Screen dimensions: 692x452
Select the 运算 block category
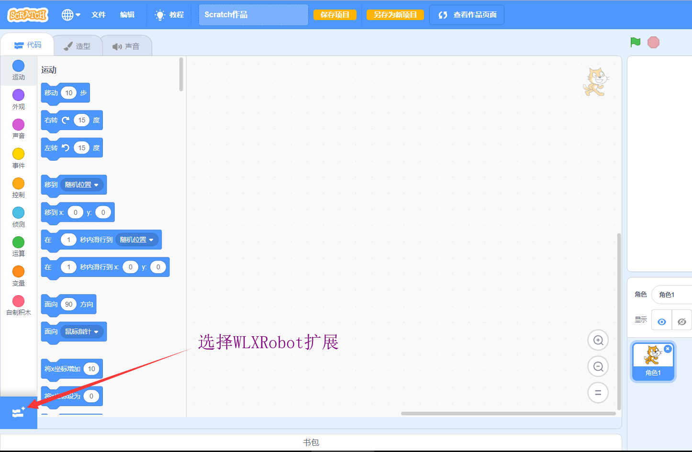click(19, 247)
